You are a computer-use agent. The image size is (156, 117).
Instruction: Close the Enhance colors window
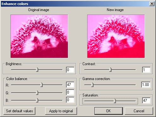(x=152, y=4)
